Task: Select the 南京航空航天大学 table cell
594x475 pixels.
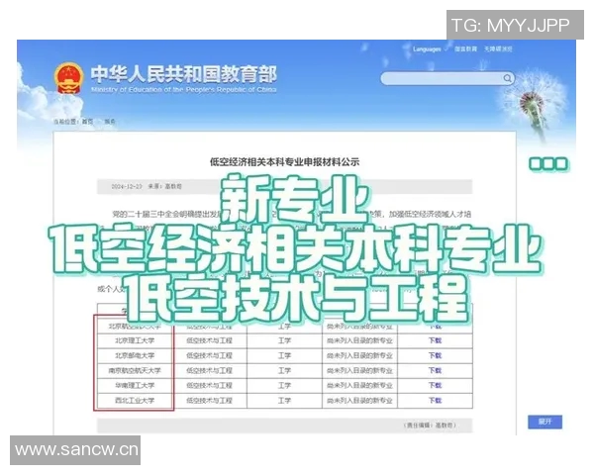Action: pos(135,370)
